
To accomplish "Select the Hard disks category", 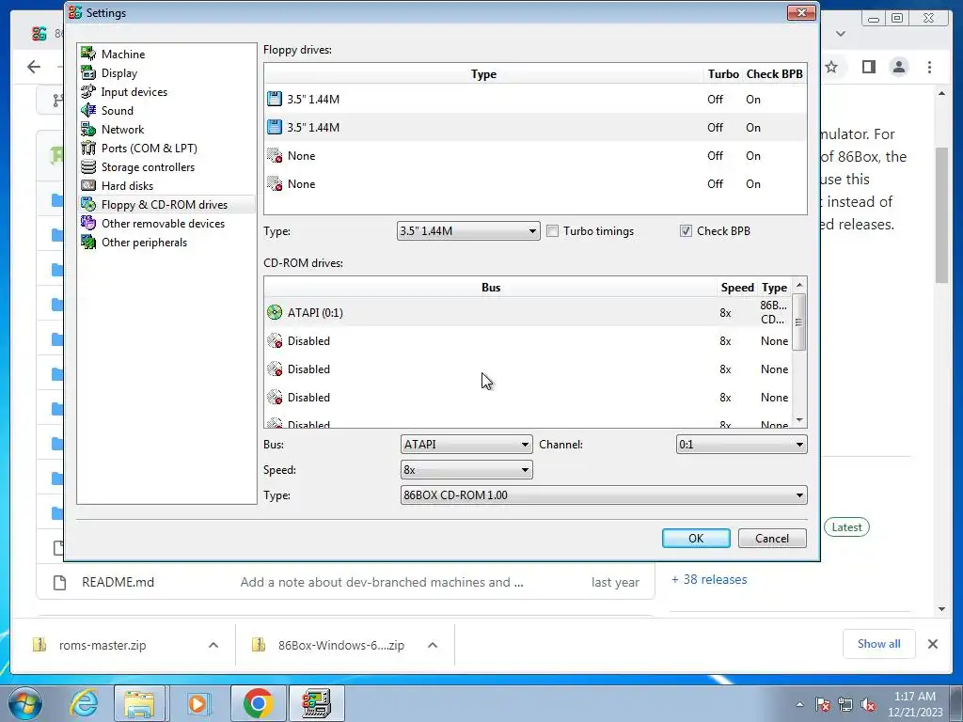I will coord(127,186).
